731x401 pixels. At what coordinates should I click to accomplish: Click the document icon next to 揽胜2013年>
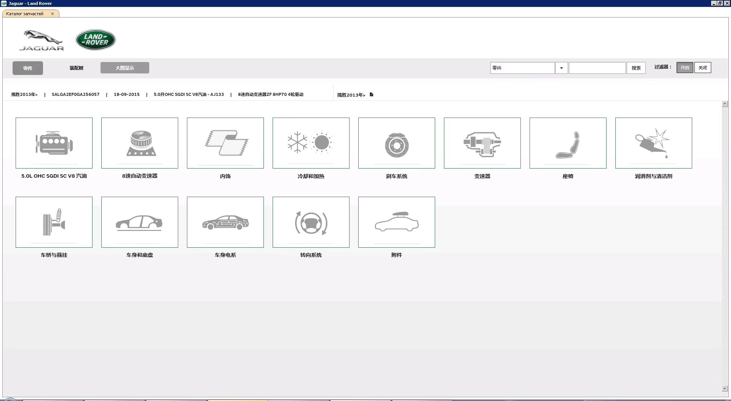coord(372,94)
